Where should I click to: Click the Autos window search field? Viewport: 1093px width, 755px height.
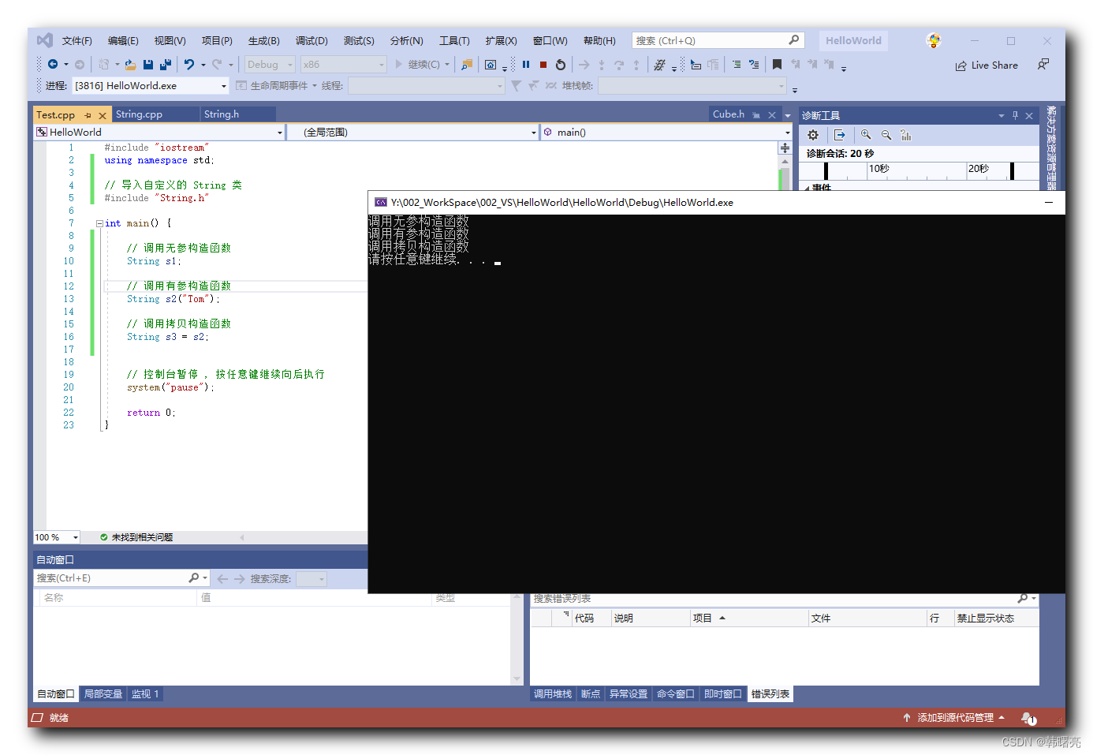coord(122,578)
